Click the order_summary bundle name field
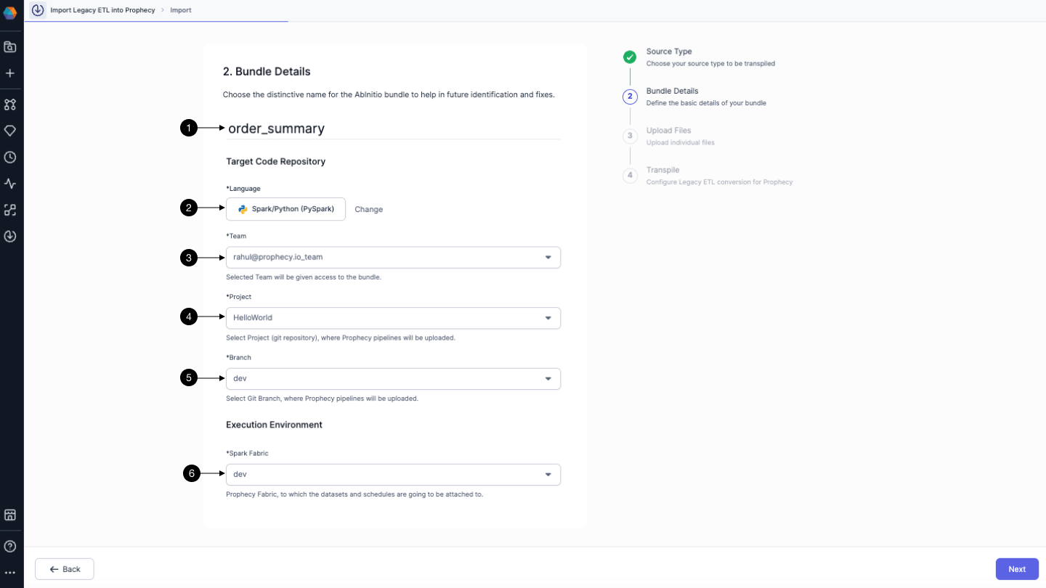The height and width of the screenshot is (588, 1046). 393,128
